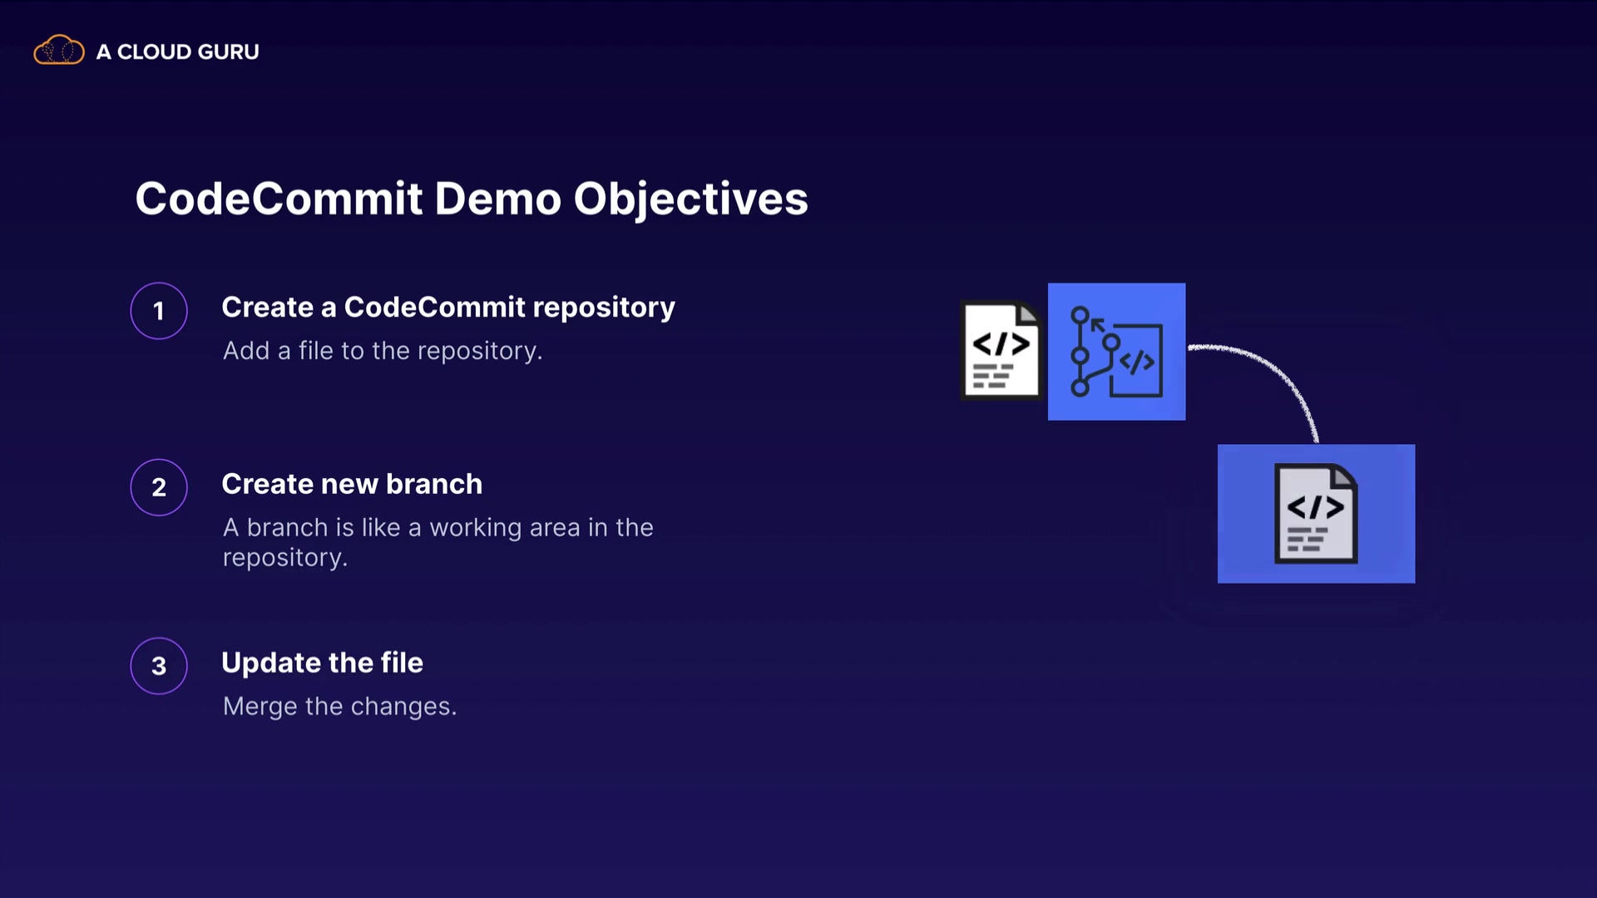Click the white code file icon
Viewport: 1597px width, 898px height.
pyautogui.click(x=1001, y=350)
